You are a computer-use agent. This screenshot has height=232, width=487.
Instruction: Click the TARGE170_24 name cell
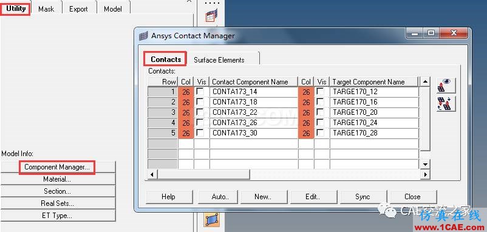374,123
